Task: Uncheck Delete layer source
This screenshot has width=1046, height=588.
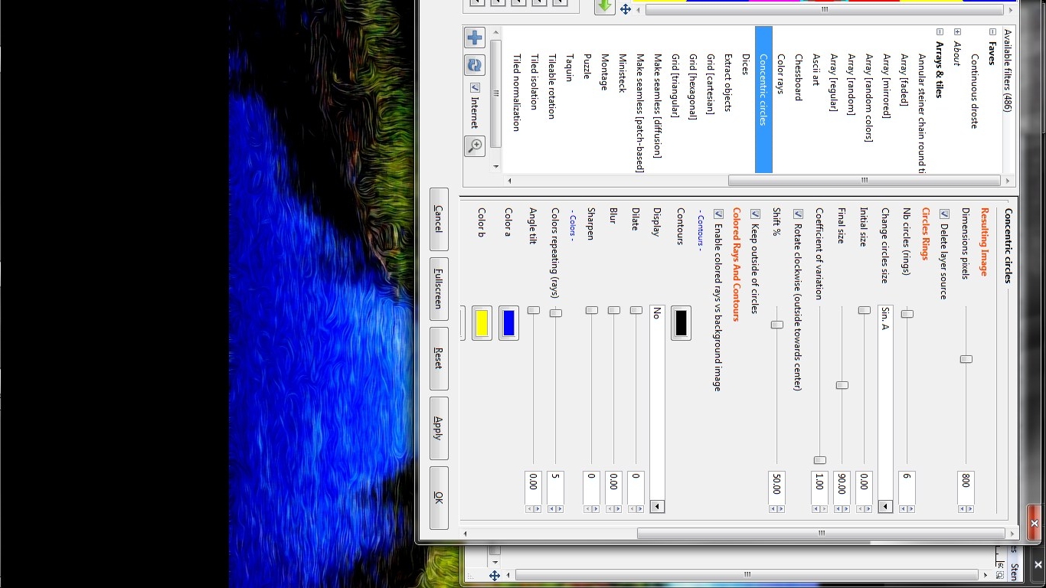Action: click(x=944, y=214)
